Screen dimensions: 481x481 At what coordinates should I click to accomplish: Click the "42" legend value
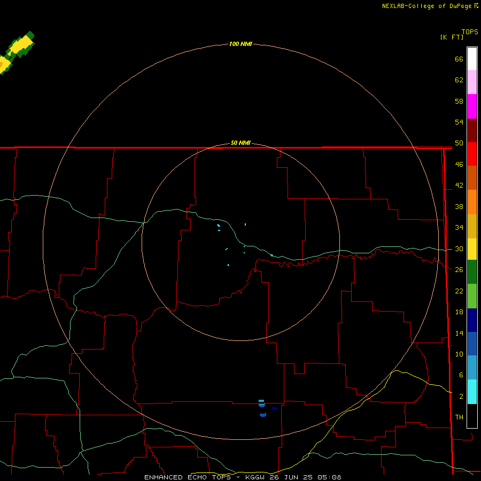[459, 185]
